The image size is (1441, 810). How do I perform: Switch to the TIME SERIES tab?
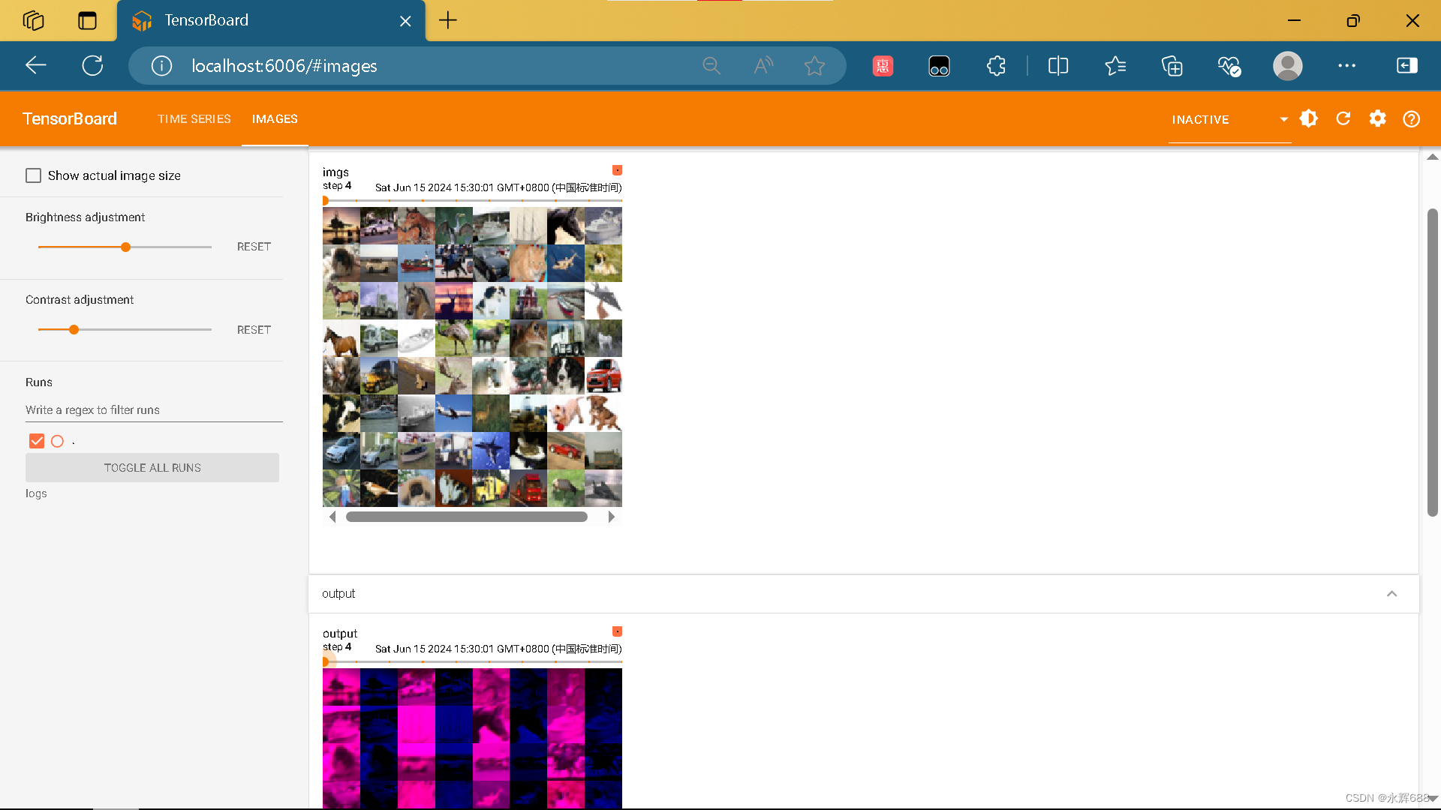[194, 118]
